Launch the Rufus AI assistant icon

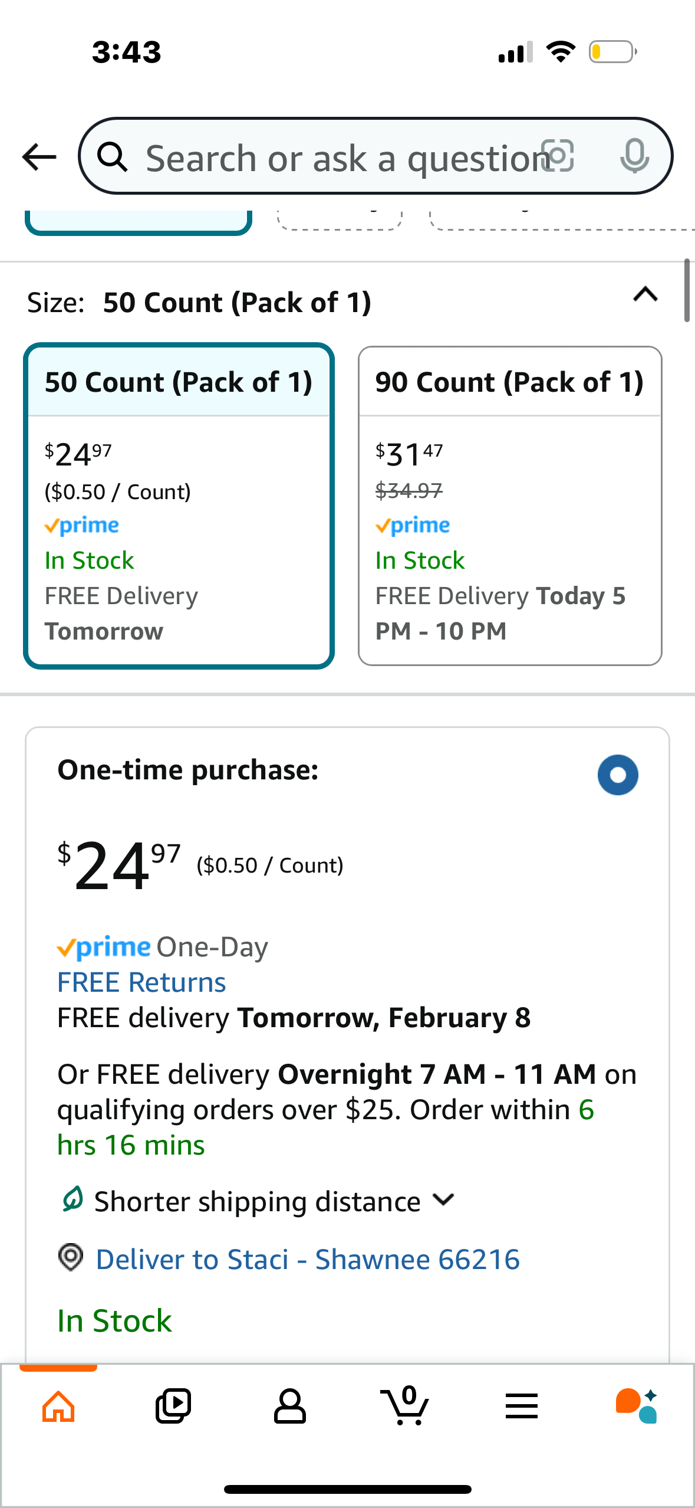[637, 1407]
